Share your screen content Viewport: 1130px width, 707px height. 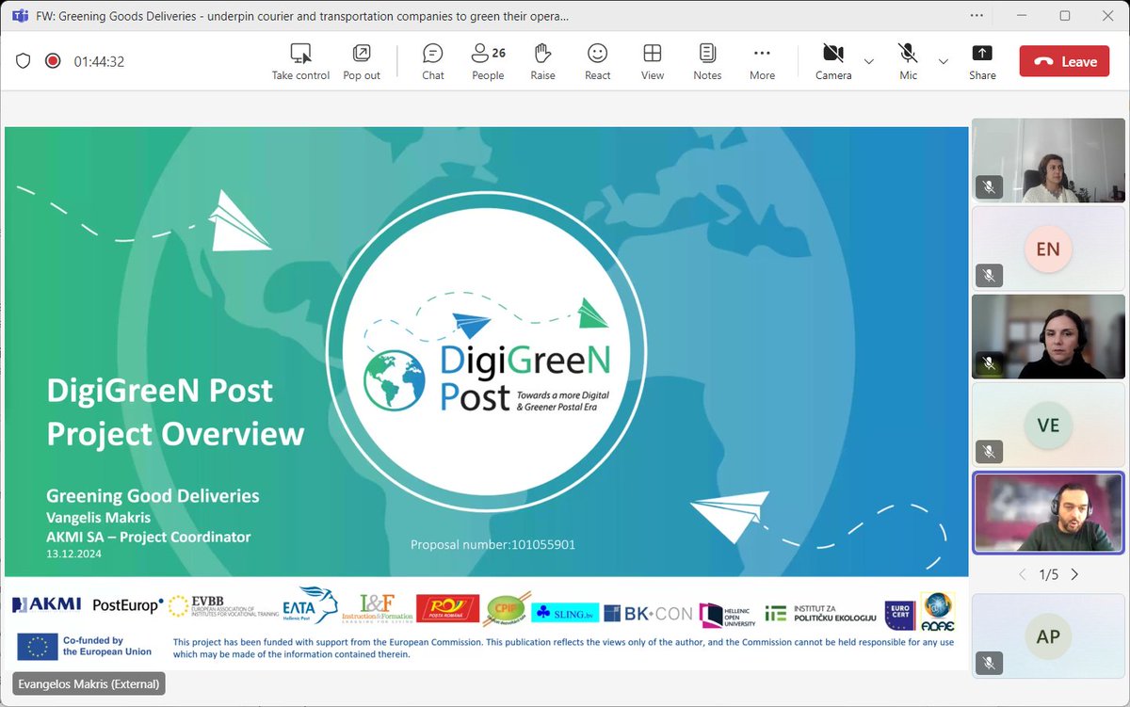click(x=982, y=62)
